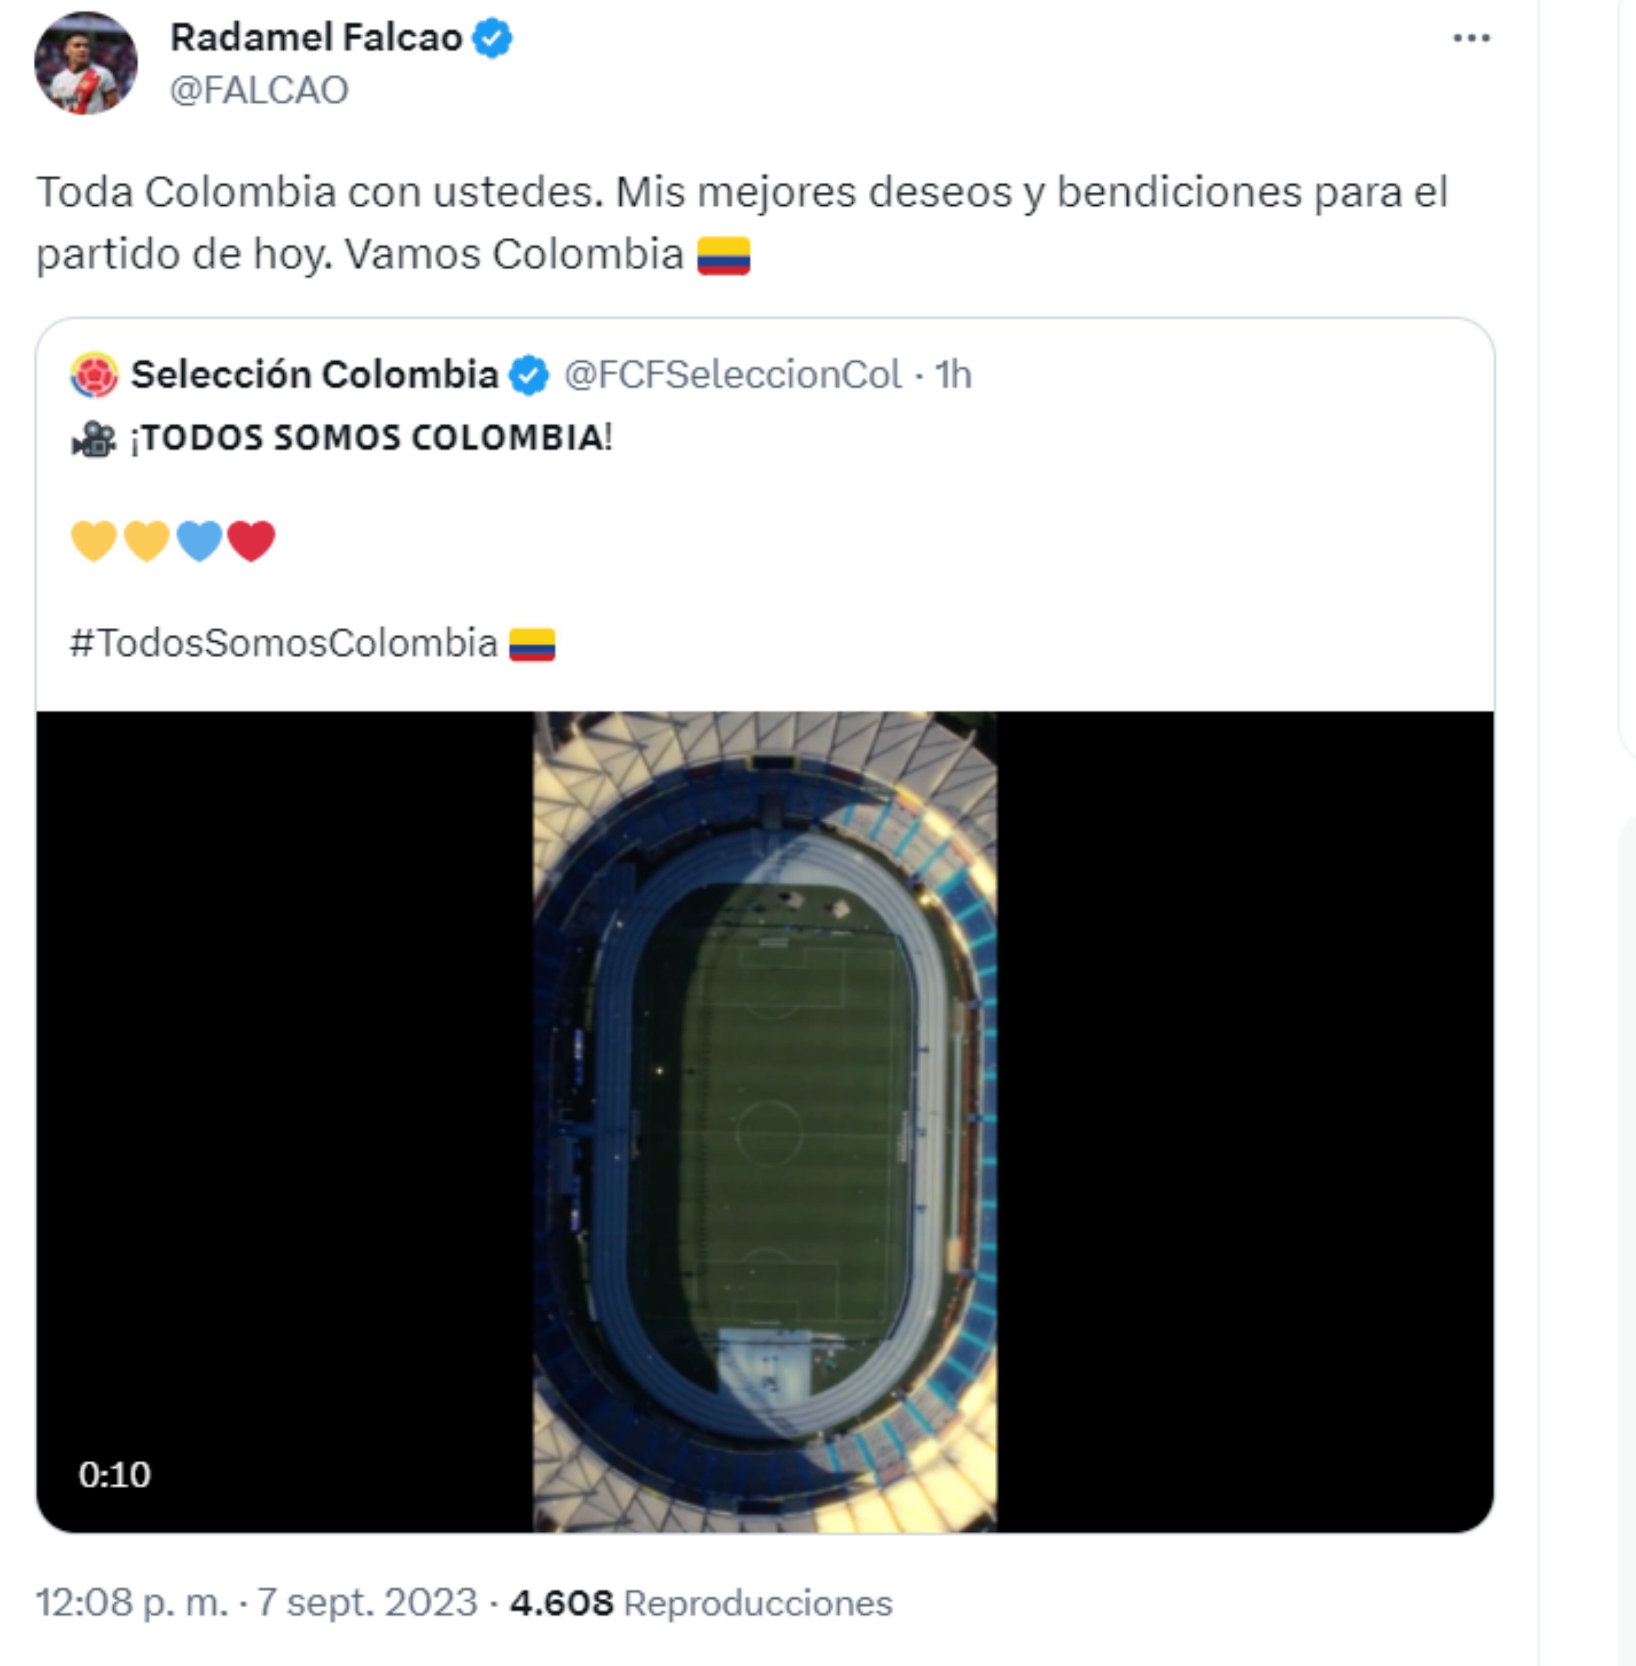Click Selección Colombia's verified badge
The width and height of the screenshot is (1636, 1666).
[529, 376]
